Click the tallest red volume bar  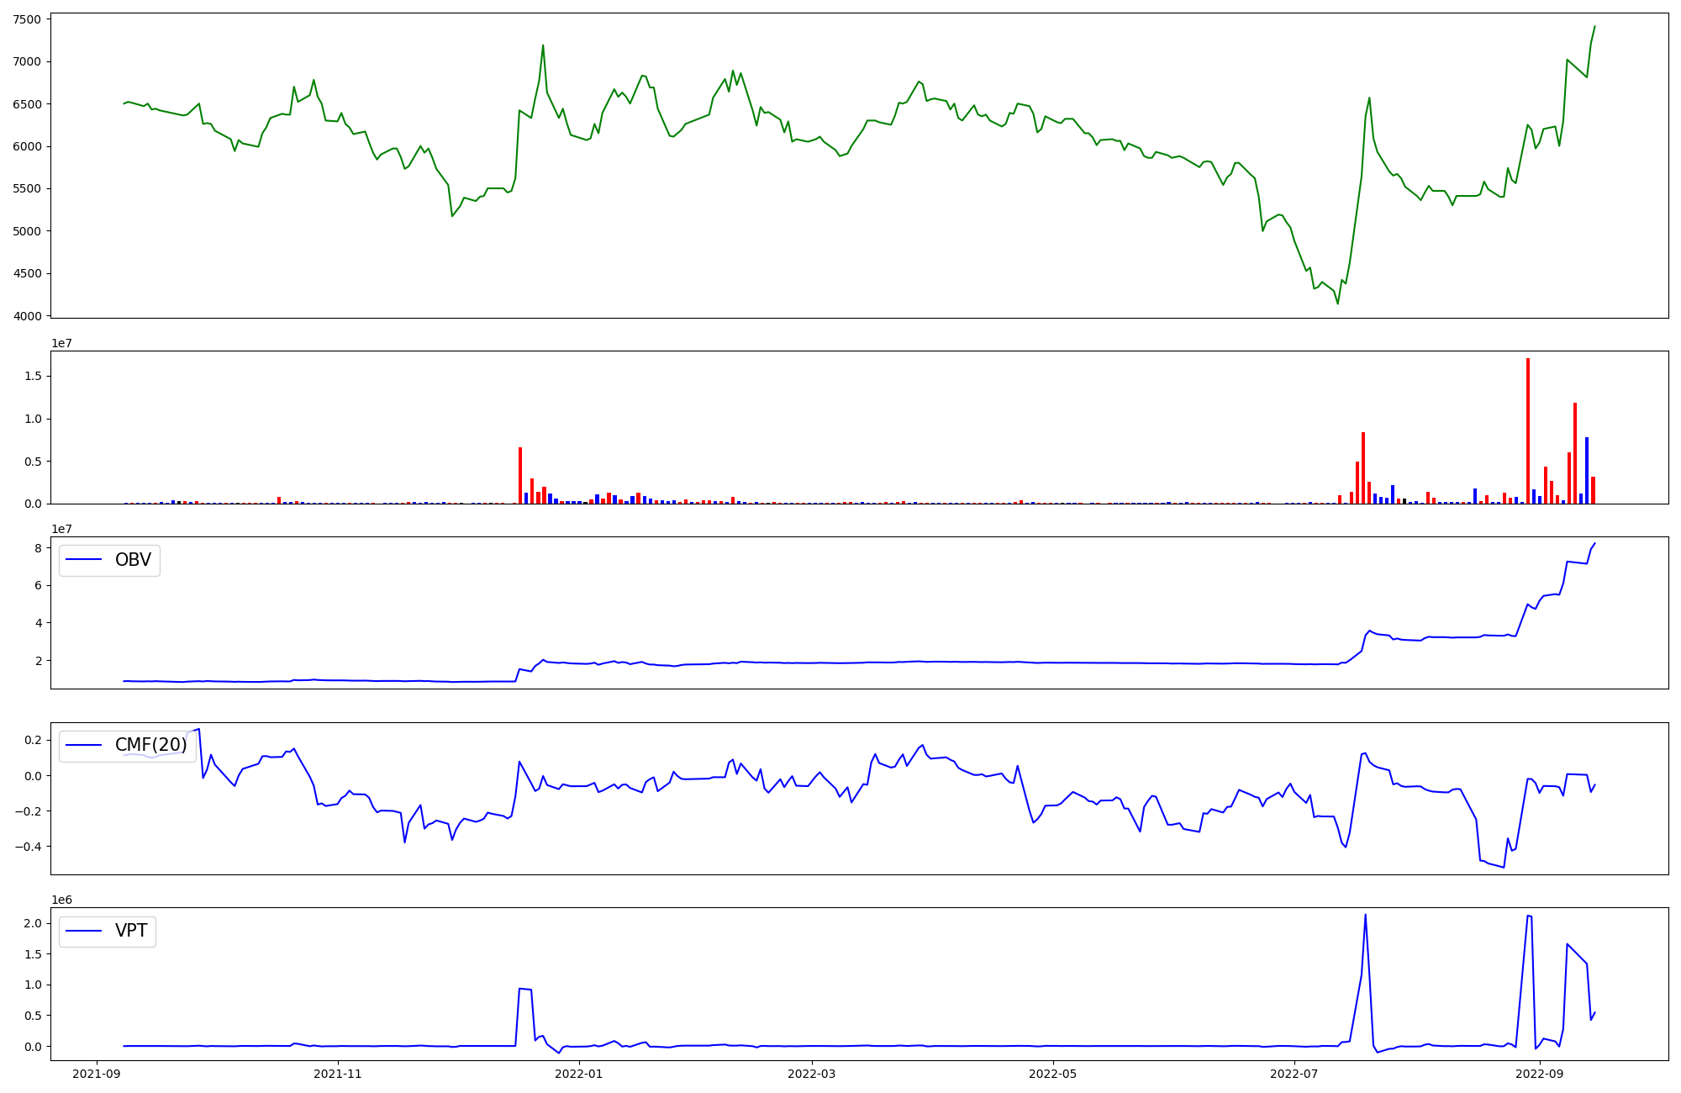[1528, 430]
